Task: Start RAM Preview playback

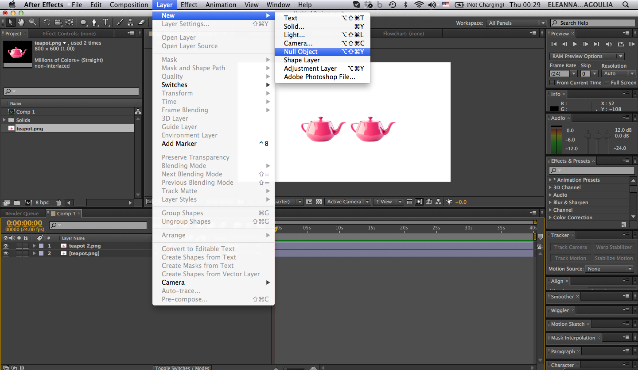Action: pyautogui.click(x=631, y=44)
